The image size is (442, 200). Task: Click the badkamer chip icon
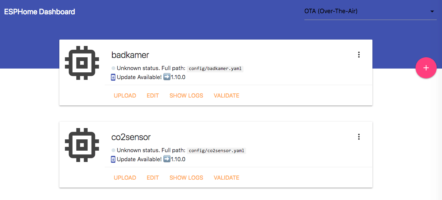point(82,63)
